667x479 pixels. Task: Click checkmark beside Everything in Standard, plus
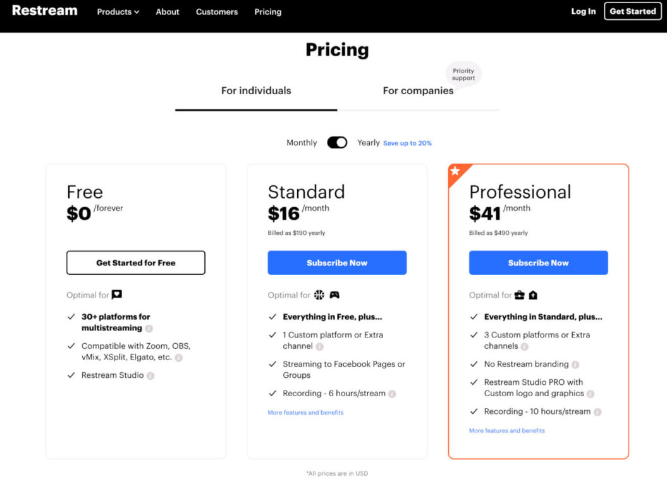474,317
